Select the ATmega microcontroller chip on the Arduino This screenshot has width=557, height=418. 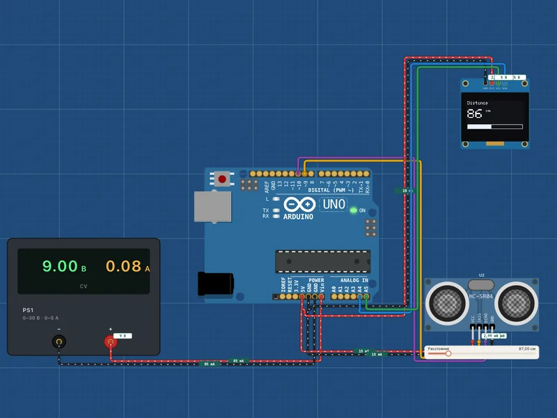[x=323, y=262]
